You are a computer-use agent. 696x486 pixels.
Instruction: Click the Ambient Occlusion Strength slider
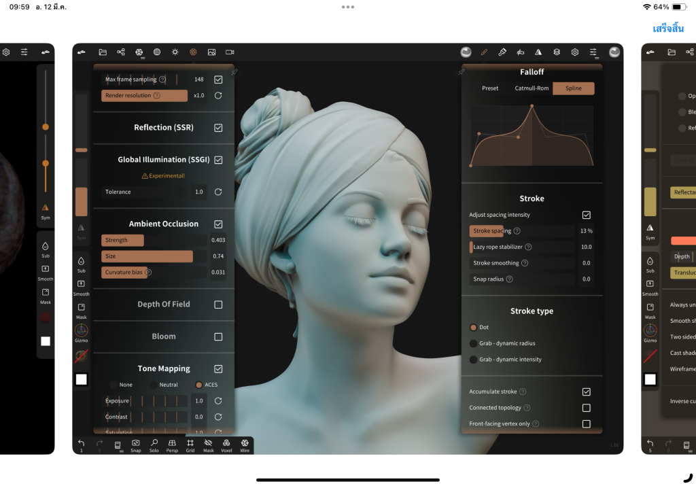pyautogui.click(x=154, y=240)
